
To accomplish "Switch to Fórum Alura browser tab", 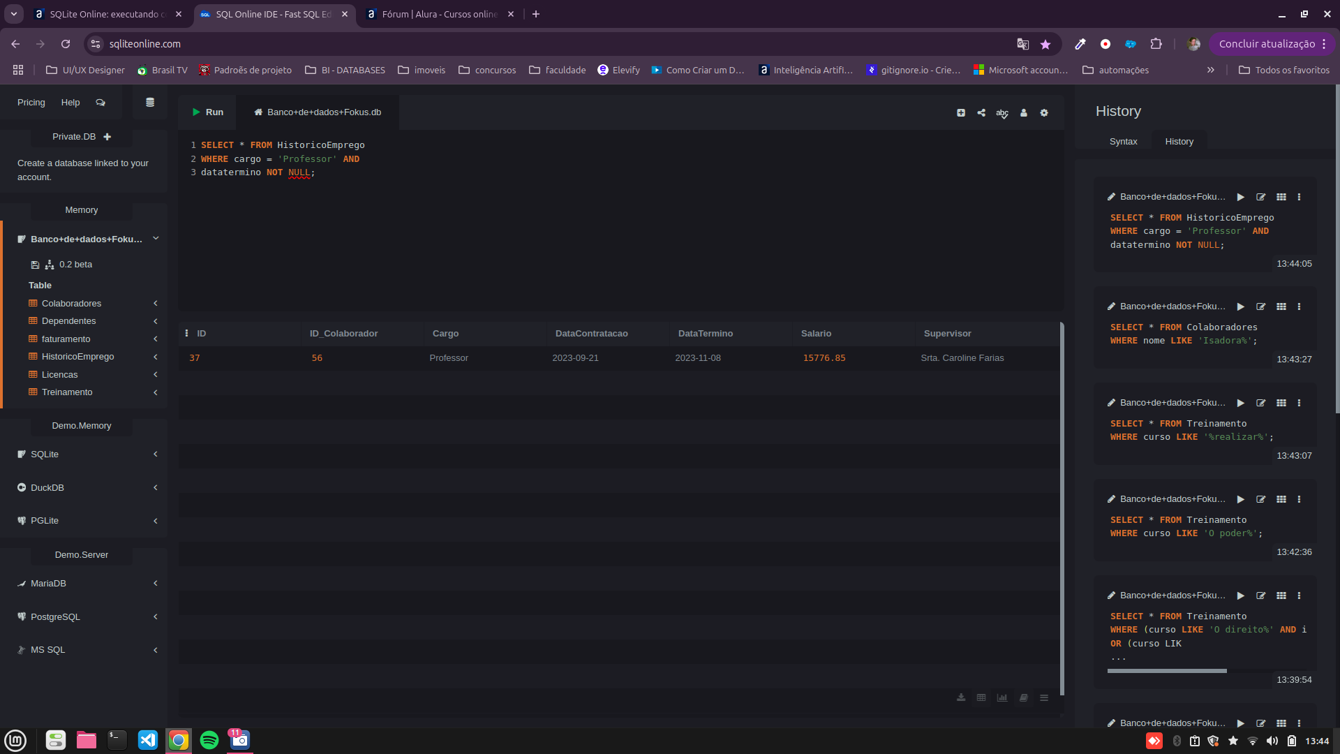I will 439,14.
